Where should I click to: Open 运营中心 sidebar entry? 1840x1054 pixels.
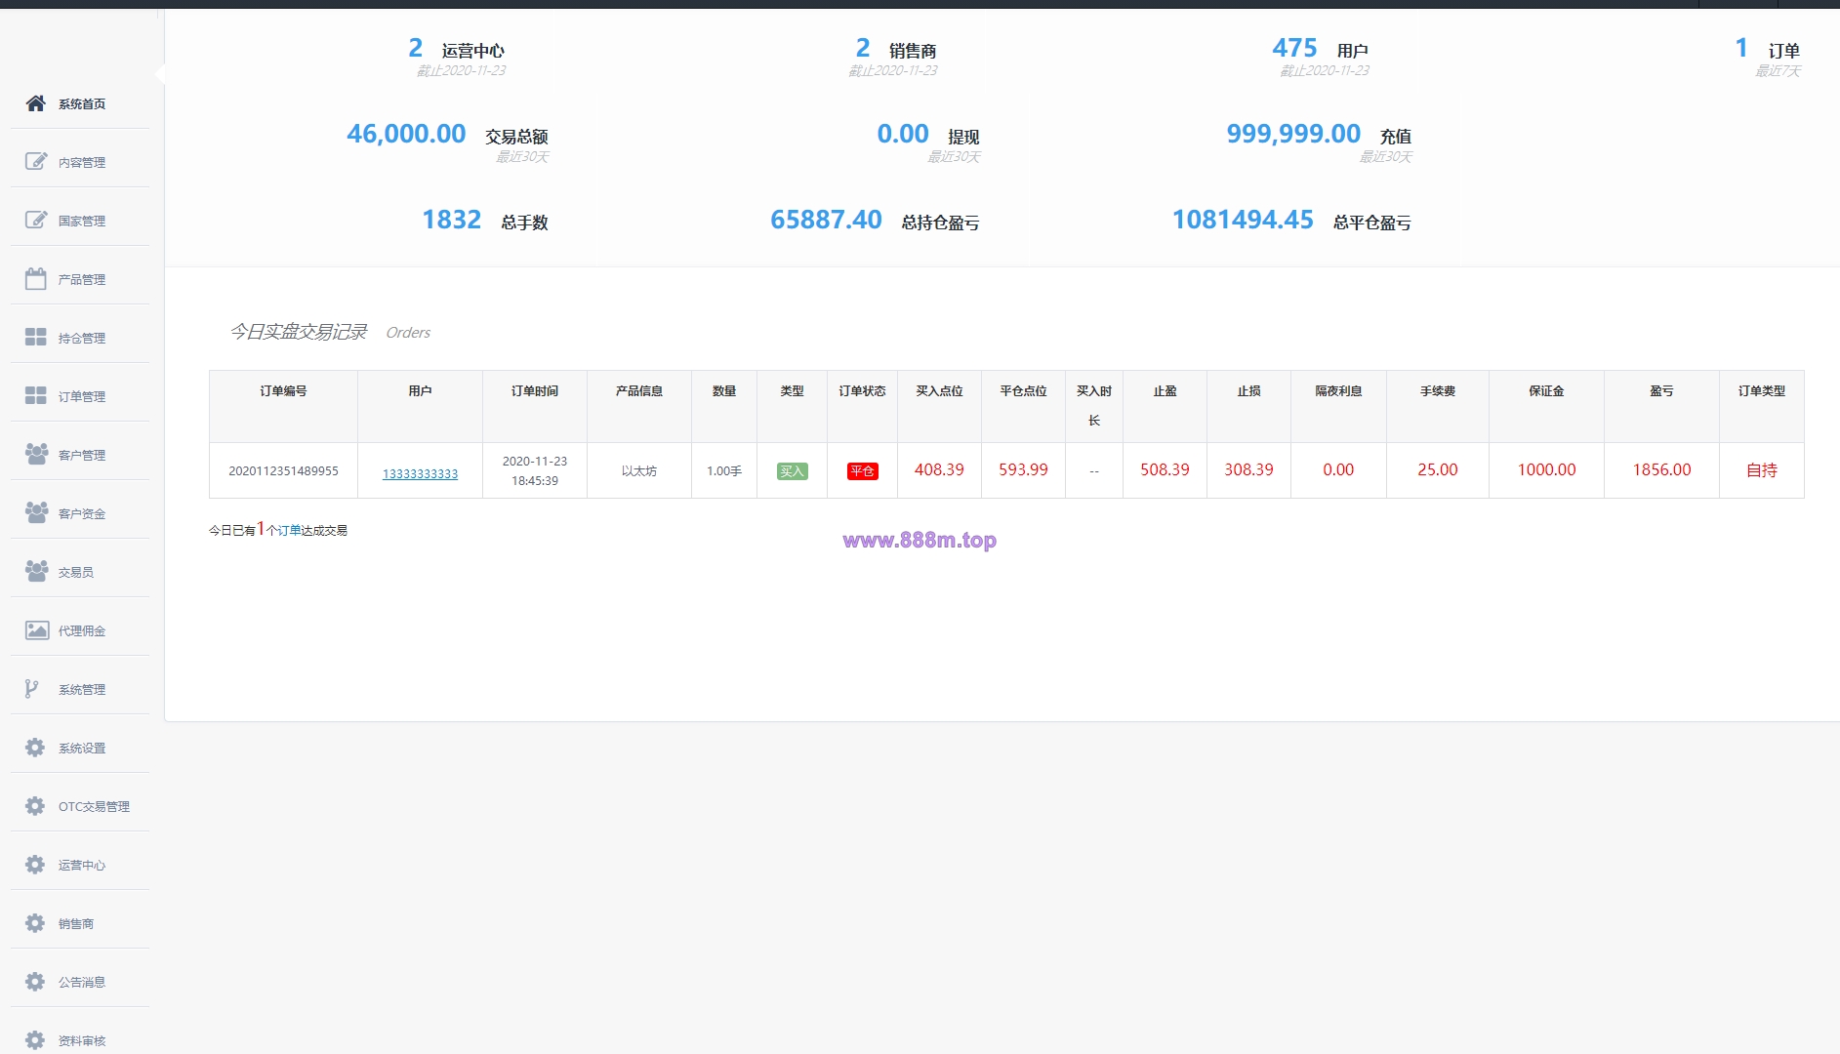(x=80, y=865)
